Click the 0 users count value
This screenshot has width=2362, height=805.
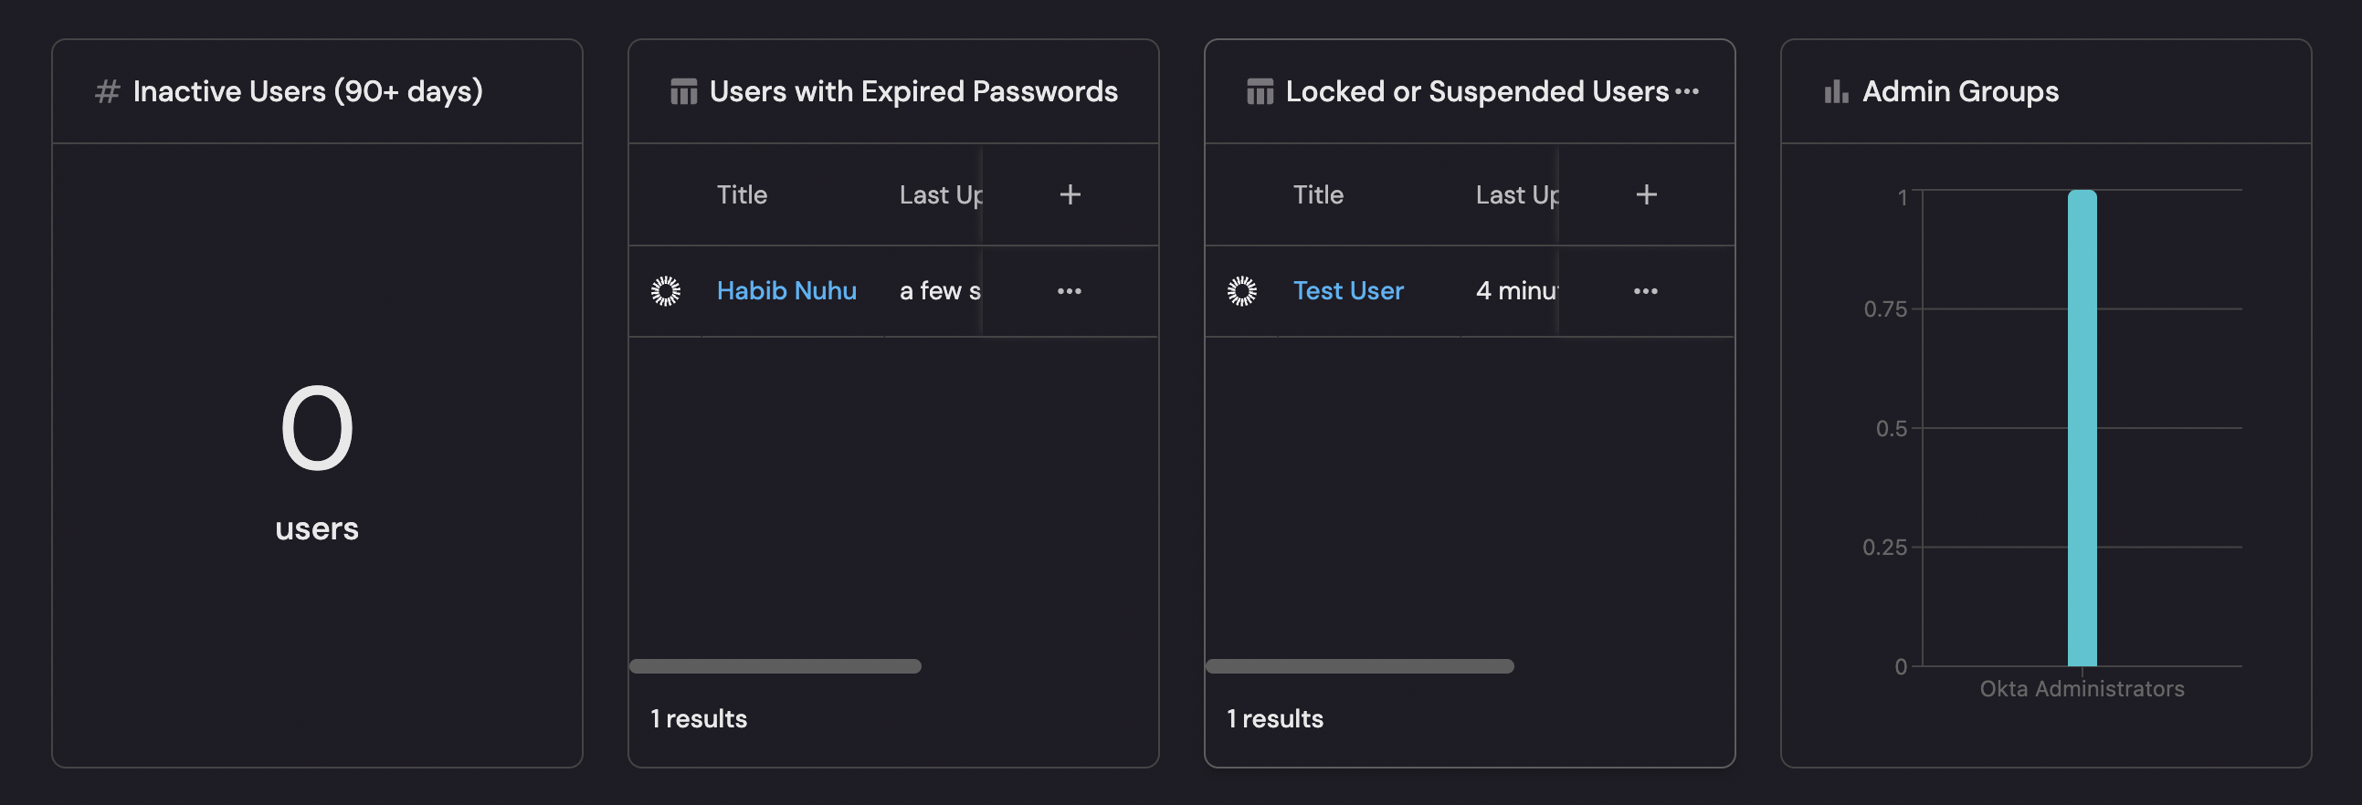point(316,428)
